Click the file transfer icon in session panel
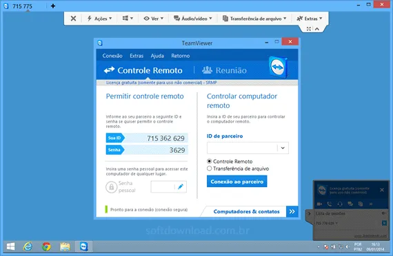The height and width of the screenshot is (256, 393). tap(361, 204)
